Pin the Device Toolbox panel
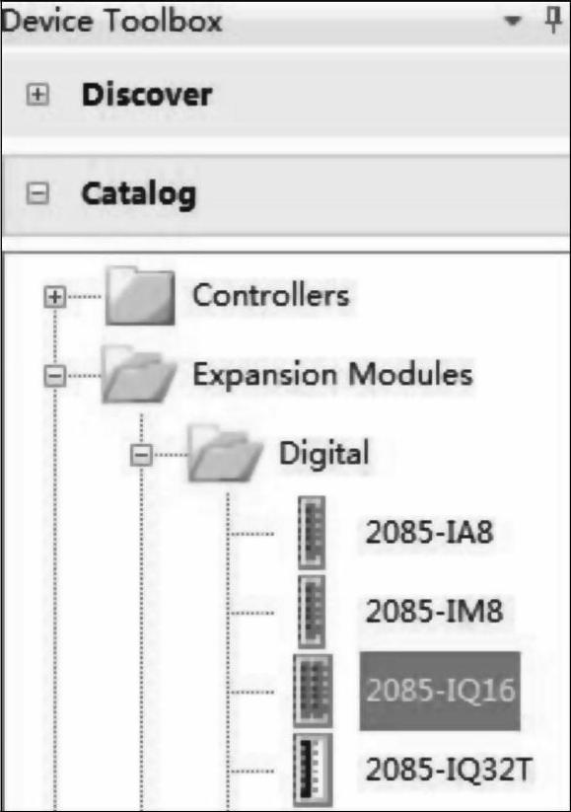Screen dimensions: 571x812 pos(553,21)
